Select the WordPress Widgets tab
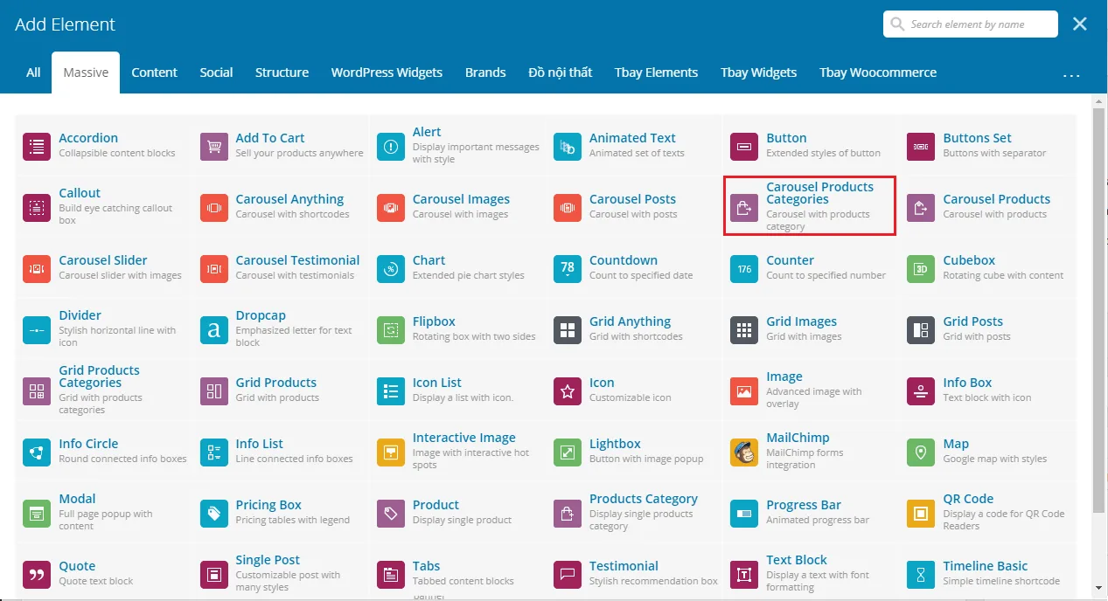Viewport: 1108px width, 601px height. pos(387,73)
